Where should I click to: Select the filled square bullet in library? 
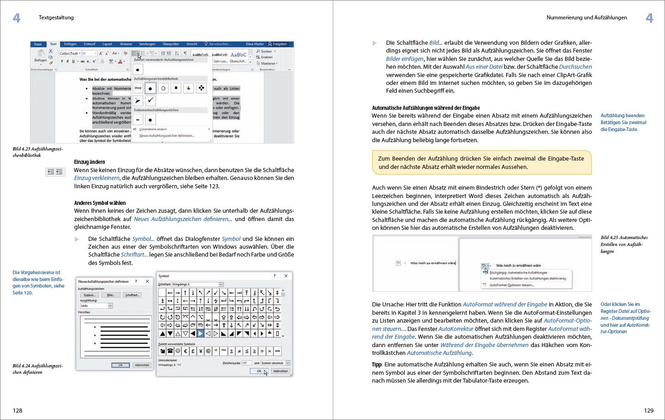[x=176, y=88]
